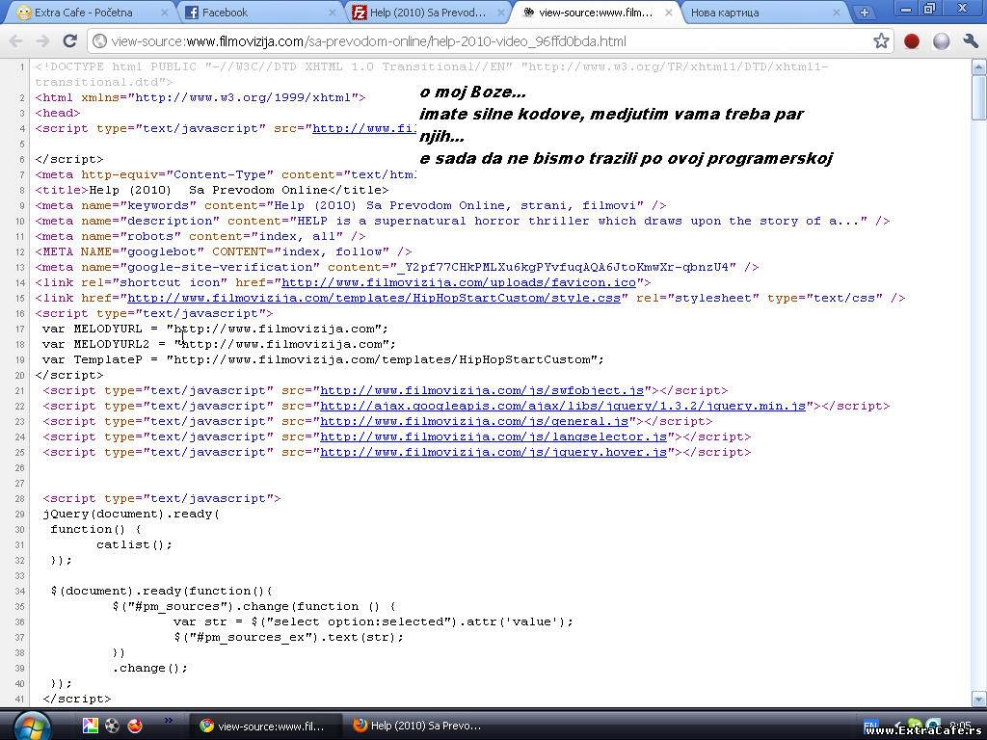
Task: Click the browser forward arrow
Action: (42, 41)
